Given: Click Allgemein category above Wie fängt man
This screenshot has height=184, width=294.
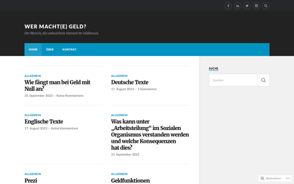Looking at the screenshot, I should pyautogui.click(x=33, y=76).
